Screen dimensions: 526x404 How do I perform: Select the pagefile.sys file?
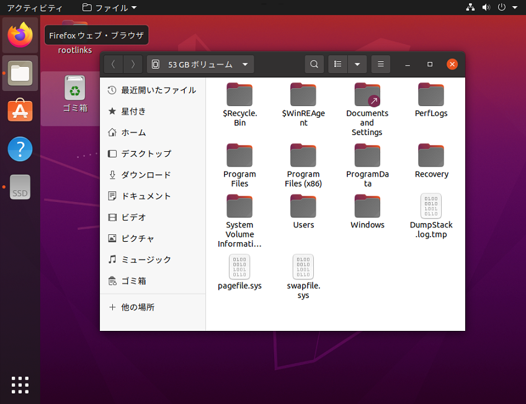click(x=239, y=271)
